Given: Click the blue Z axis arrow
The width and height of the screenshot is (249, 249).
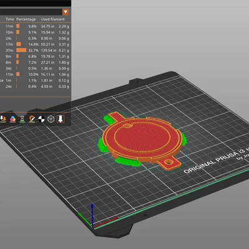Looking at the screenshot, I should click(92, 215).
